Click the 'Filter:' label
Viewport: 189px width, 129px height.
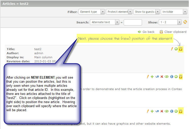72,12
